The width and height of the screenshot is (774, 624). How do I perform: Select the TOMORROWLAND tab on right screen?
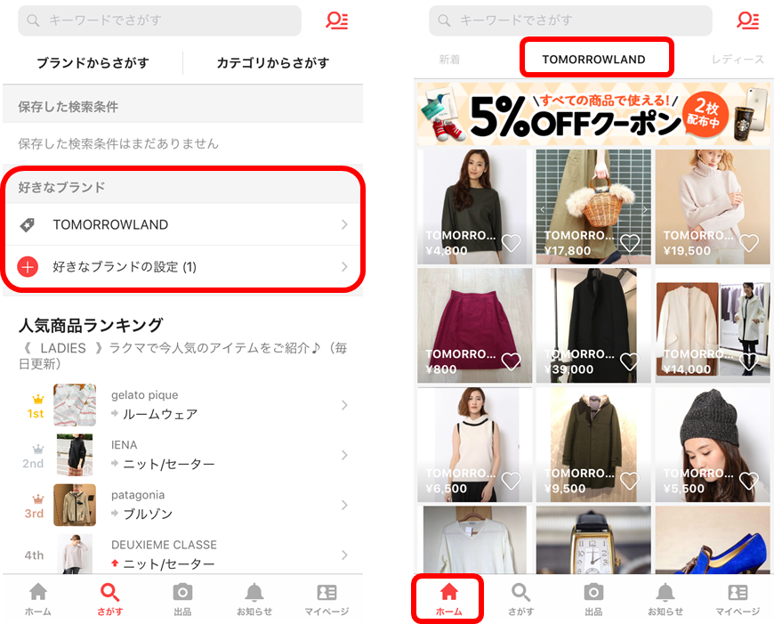[x=593, y=60]
